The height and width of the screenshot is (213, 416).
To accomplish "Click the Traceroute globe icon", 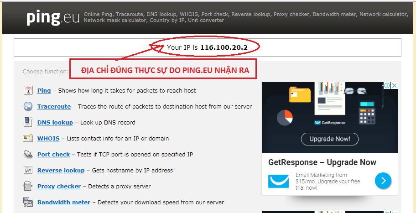I will pyautogui.click(x=28, y=106).
